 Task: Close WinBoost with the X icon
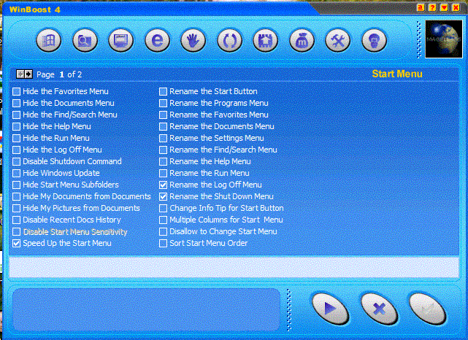456,7
